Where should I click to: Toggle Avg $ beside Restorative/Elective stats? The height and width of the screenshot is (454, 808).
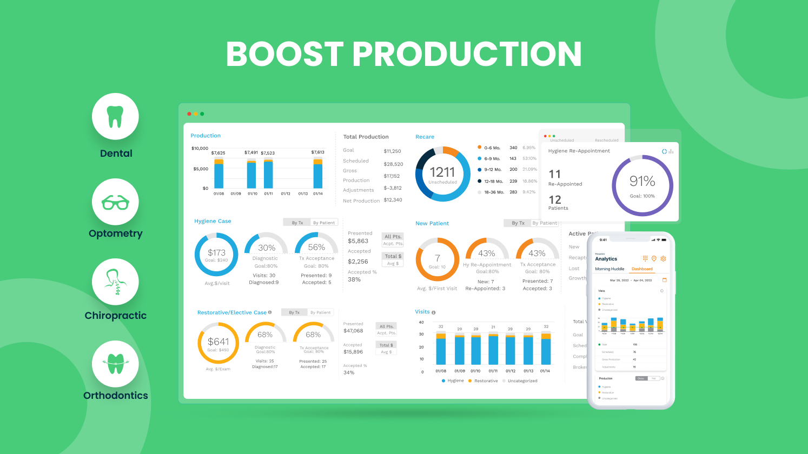point(387,352)
